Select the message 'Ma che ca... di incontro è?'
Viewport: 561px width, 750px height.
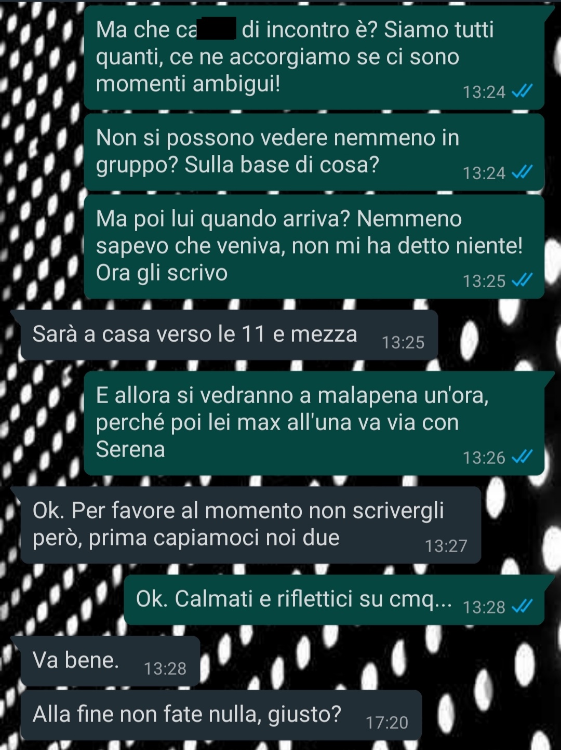point(314,57)
